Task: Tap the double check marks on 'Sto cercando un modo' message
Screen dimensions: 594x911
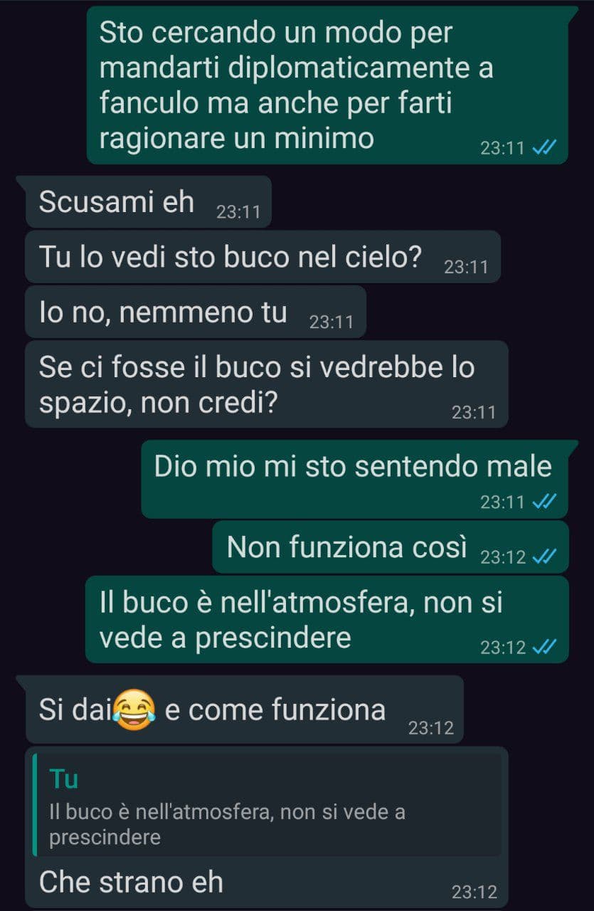Action: click(x=544, y=148)
